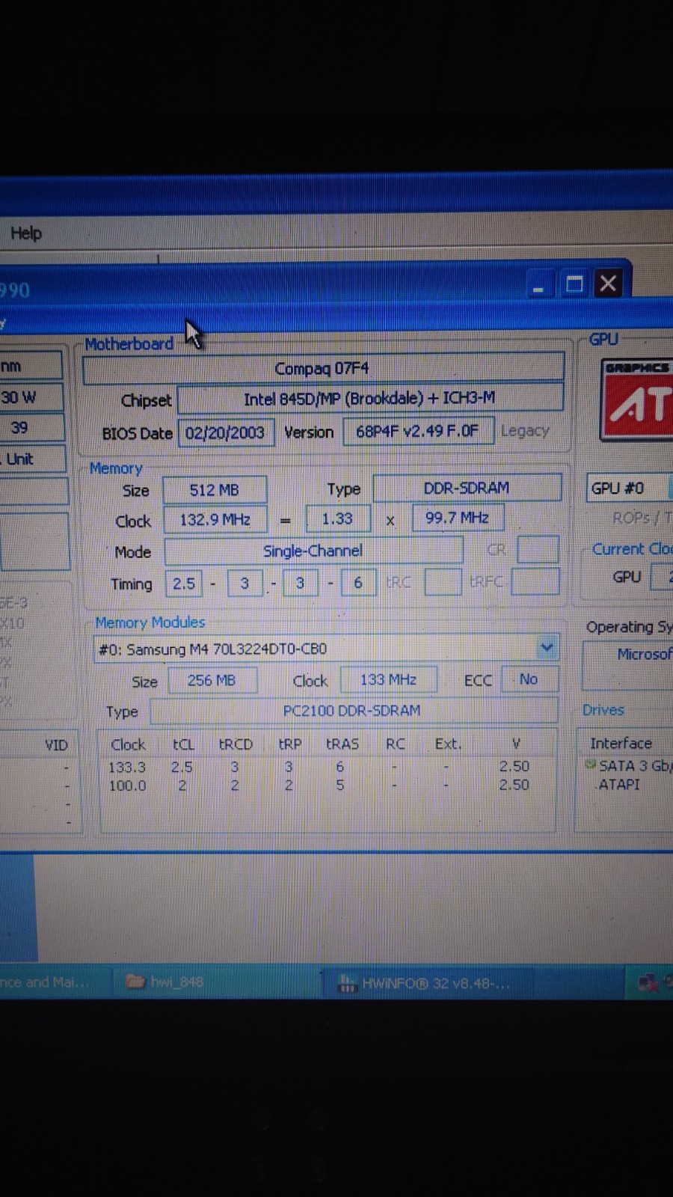
Task: Click the PC2100 DDR-SDRAM type field
Action: (x=352, y=711)
